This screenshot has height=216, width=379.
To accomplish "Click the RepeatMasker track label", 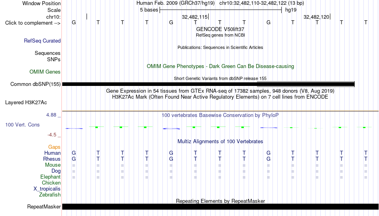I will point(44,206).
